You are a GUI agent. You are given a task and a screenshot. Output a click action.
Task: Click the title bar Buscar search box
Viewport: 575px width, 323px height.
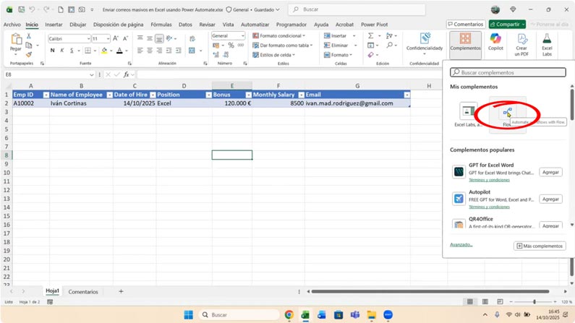click(357, 9)
